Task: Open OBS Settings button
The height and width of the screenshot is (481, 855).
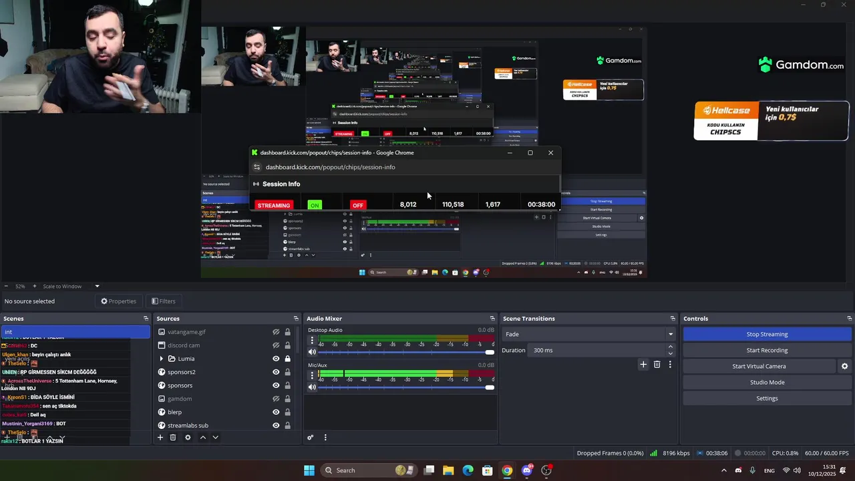Action: coord(767,398)
